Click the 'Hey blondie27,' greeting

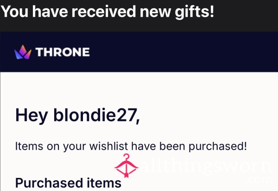pos(77,115)
